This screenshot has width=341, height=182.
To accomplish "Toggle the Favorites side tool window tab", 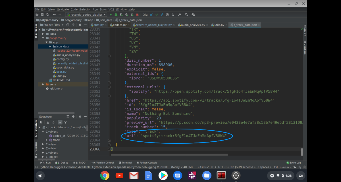I will tap(36, 150).
